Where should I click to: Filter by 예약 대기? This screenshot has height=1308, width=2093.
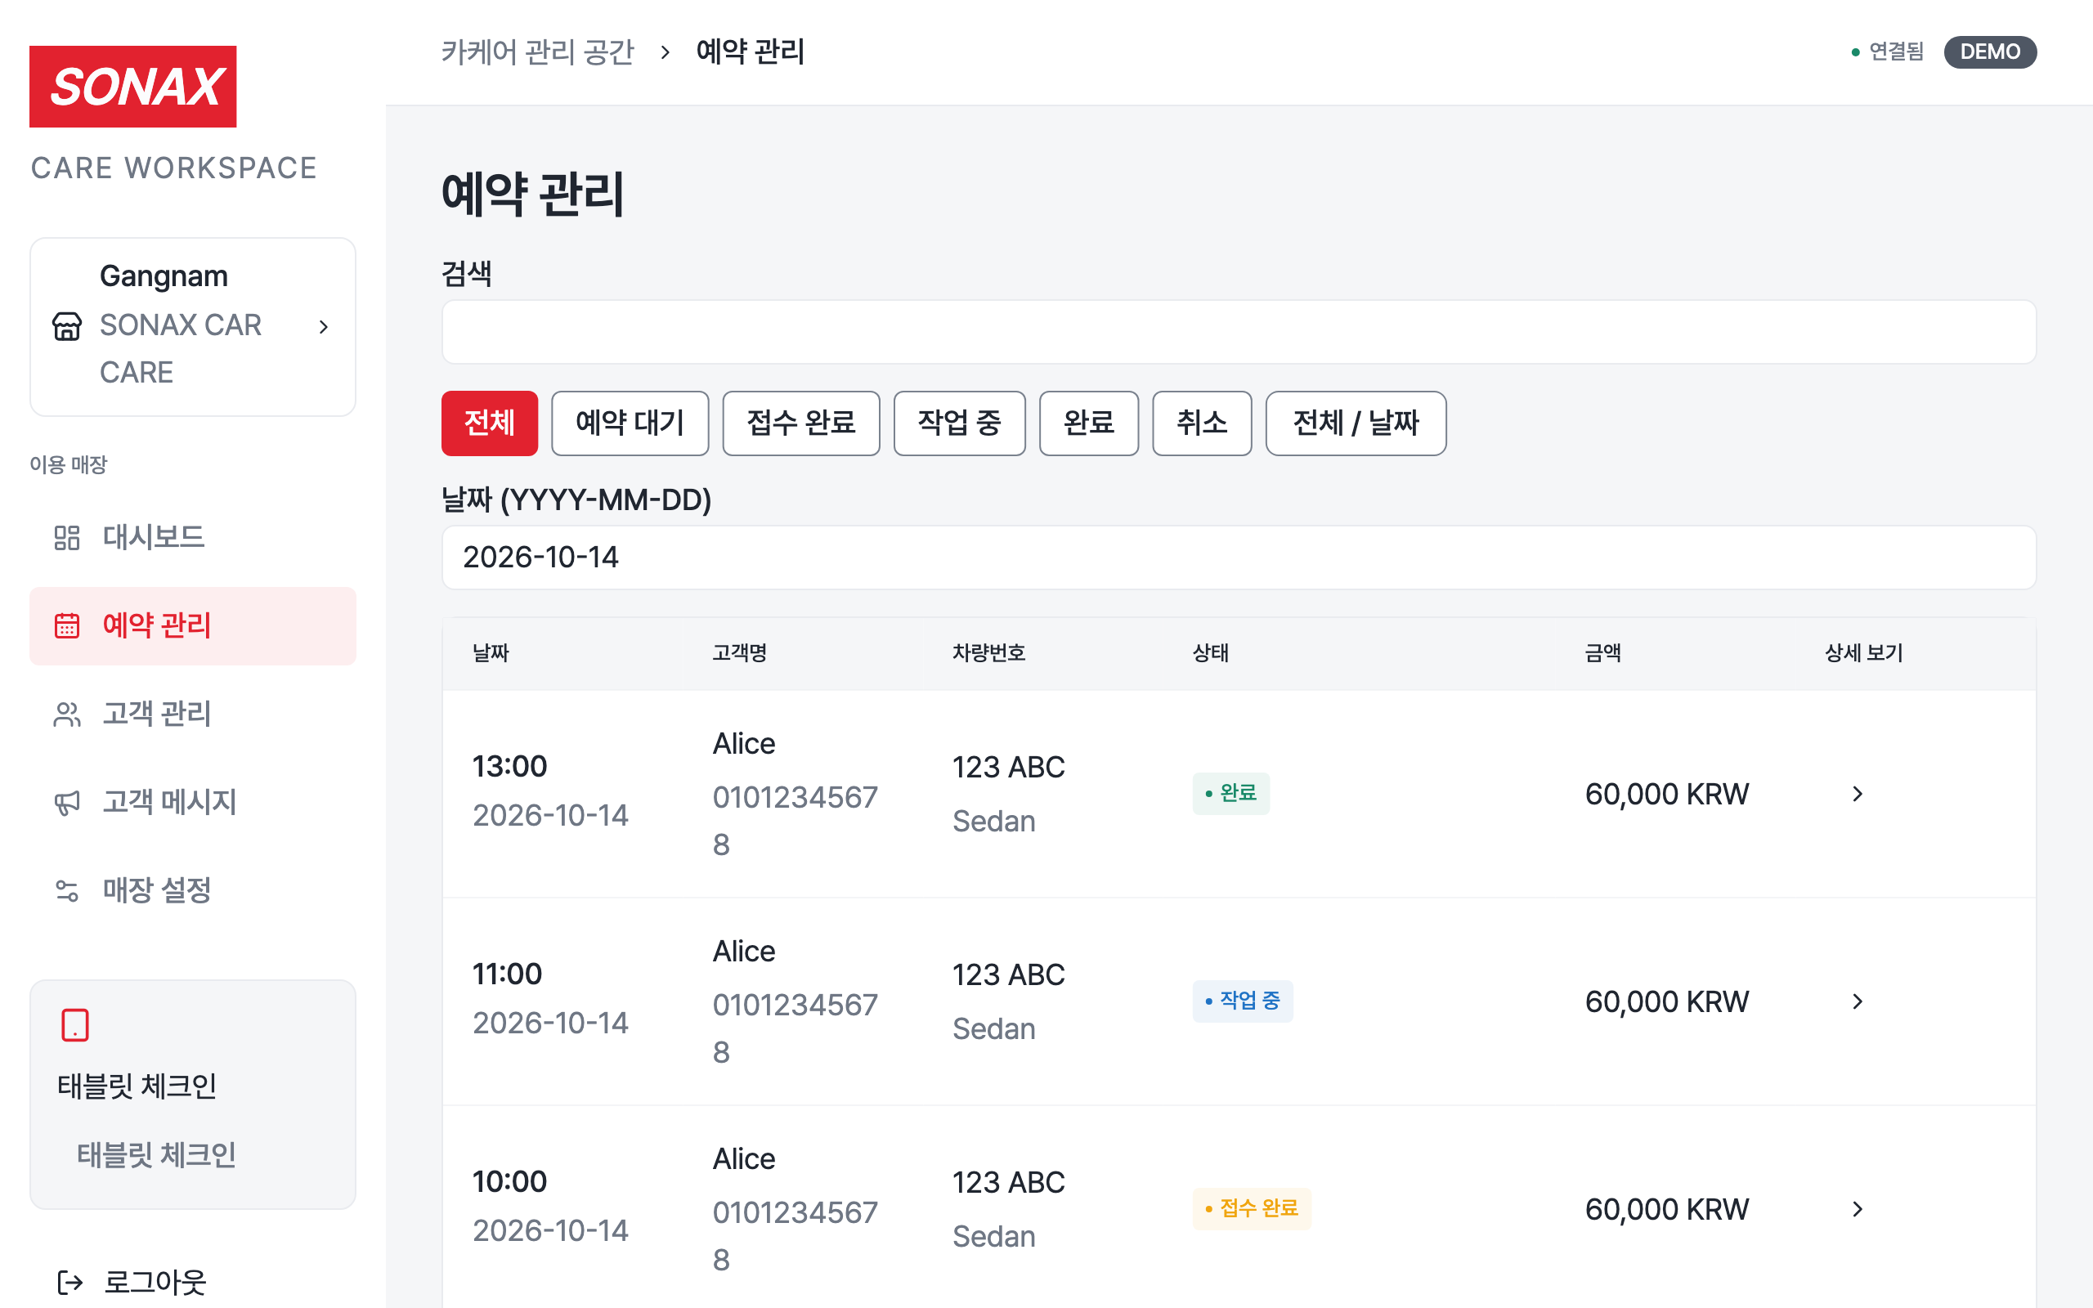[630, 423]
